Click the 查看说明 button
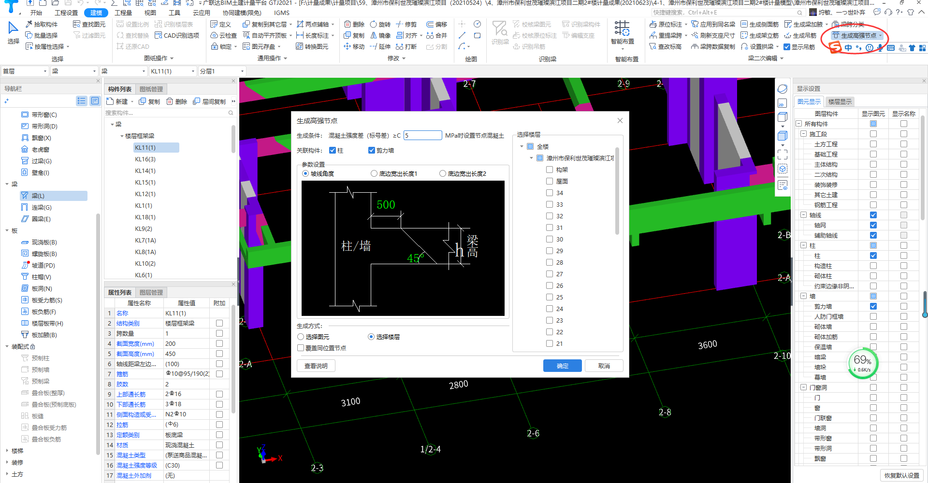Screen dimensions: 928x483 (x=316, y=366)
